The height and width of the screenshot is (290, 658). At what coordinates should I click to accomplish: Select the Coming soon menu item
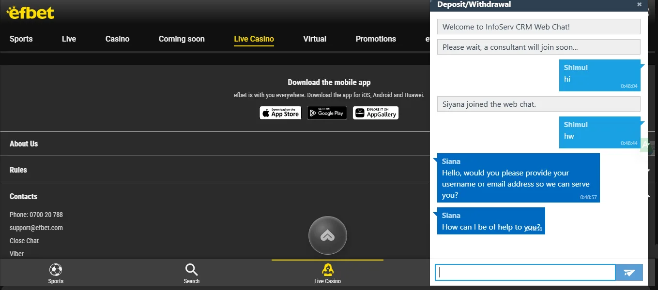click(x=182, y=39)
